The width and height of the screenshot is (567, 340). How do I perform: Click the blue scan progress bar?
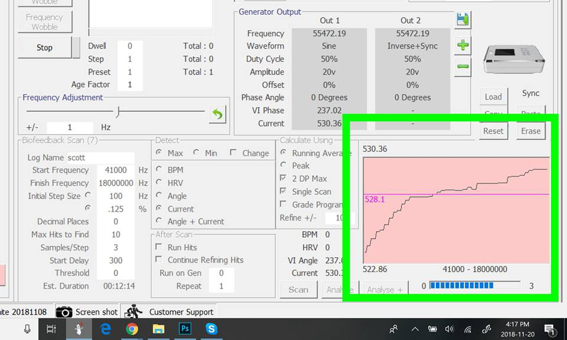click(475, 286)
